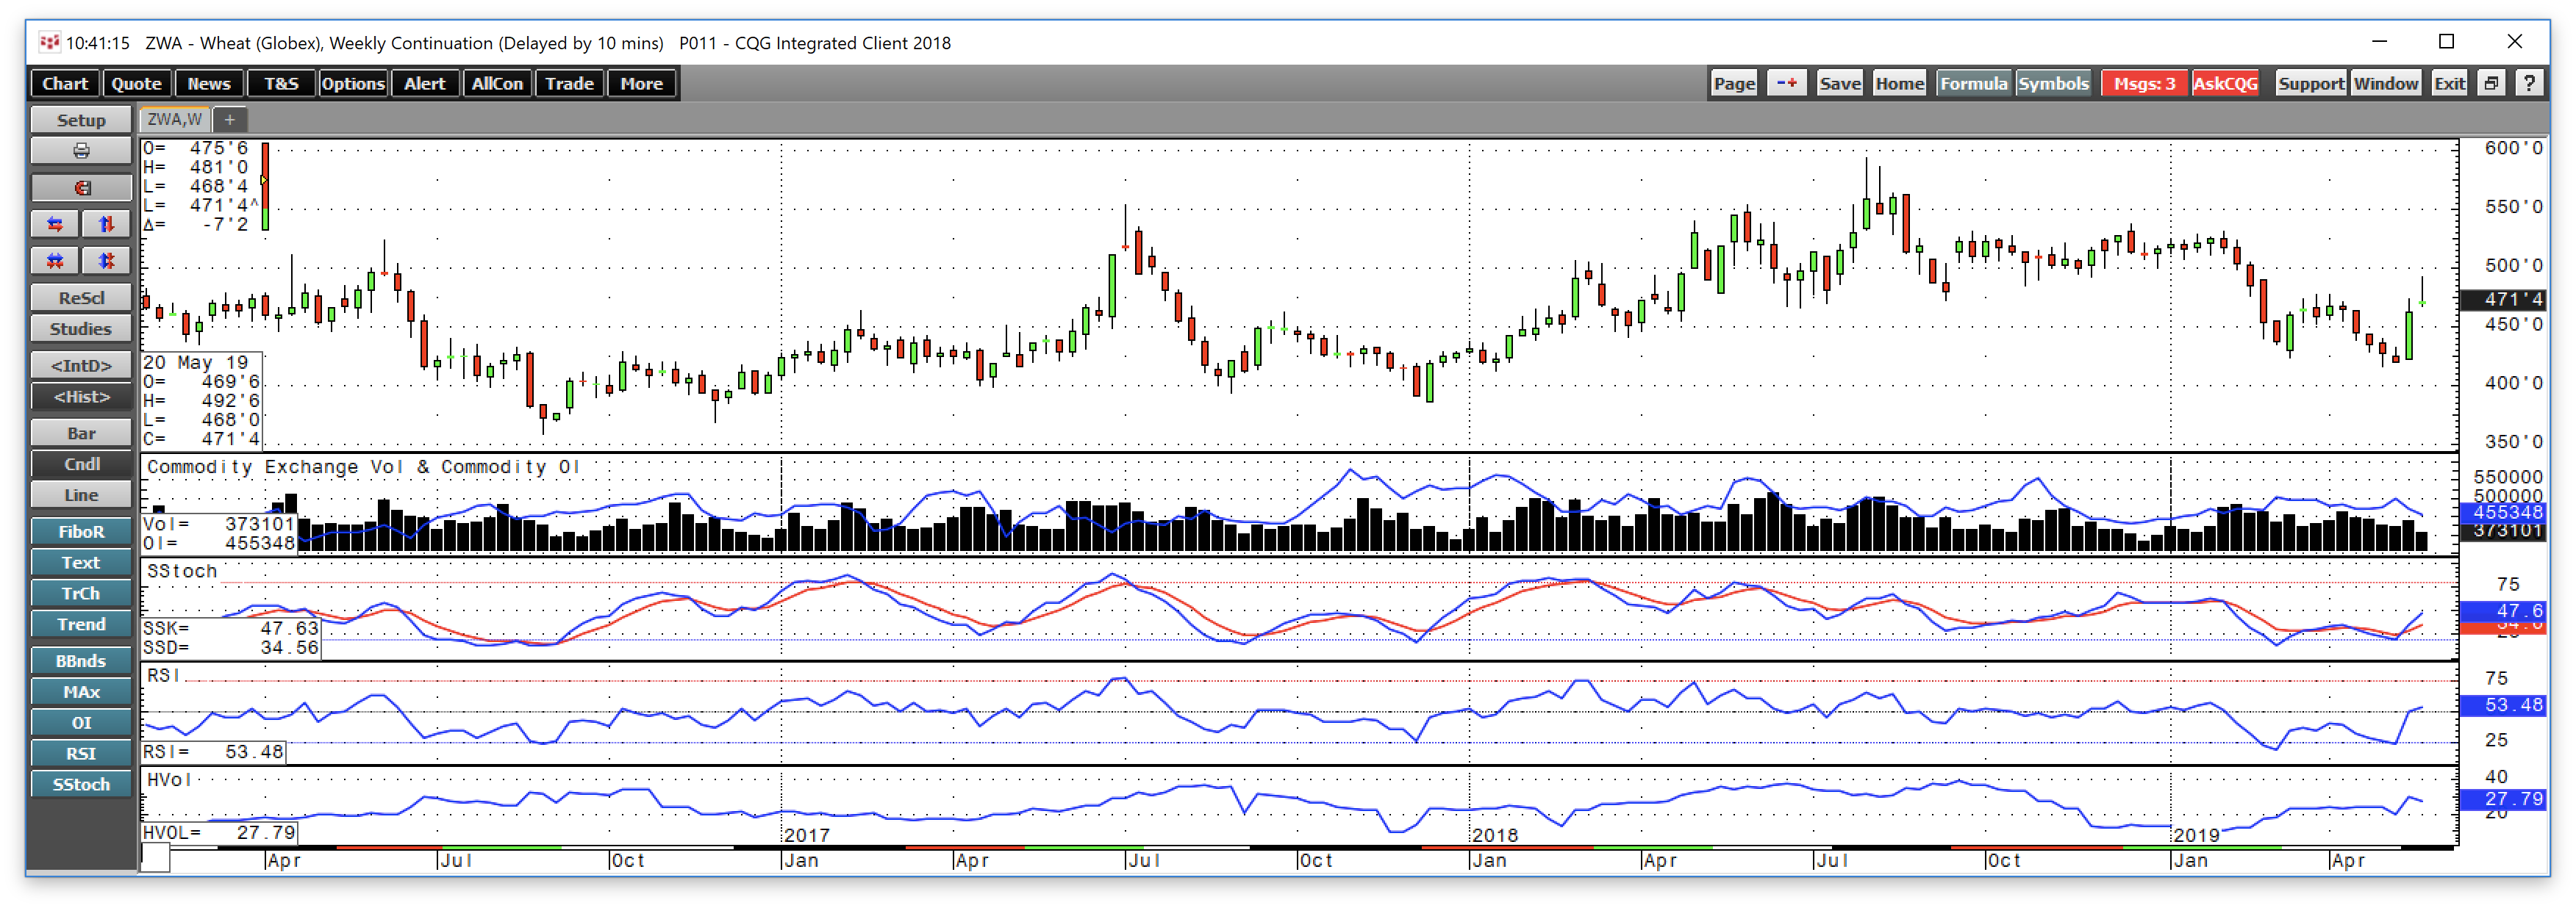Select the ZWA,W chart tab
Viewport: 2576px width, 908px height.
(175, 120)
